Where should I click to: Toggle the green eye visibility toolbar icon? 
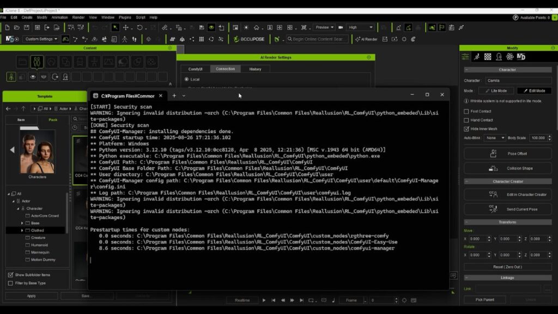pos(211,27)
